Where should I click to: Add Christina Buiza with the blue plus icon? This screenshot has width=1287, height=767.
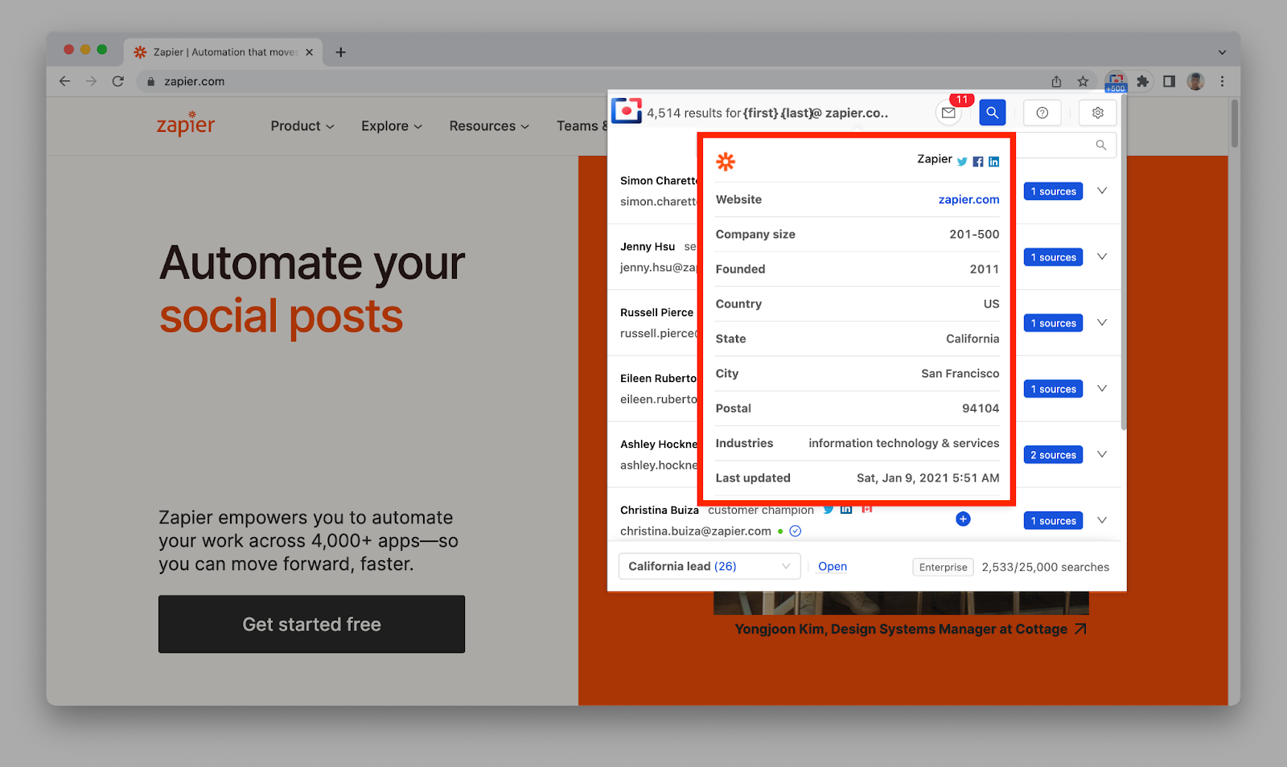pos(963,519)
